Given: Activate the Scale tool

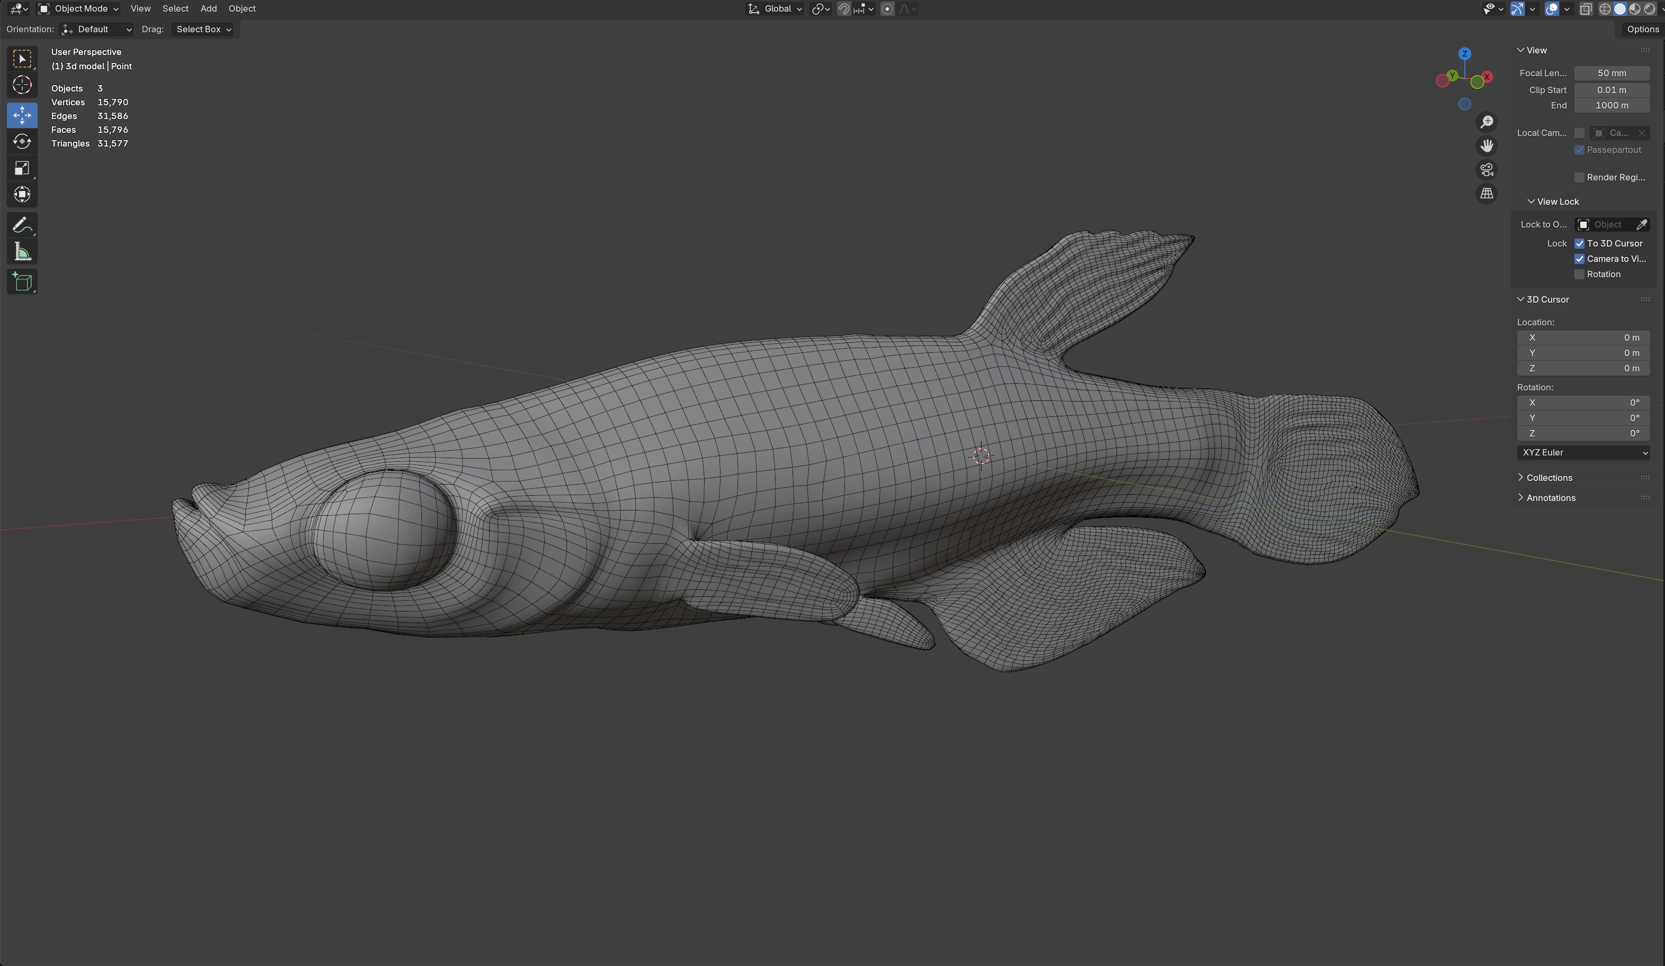Looking at the screenshot, I should click(22, 168).
